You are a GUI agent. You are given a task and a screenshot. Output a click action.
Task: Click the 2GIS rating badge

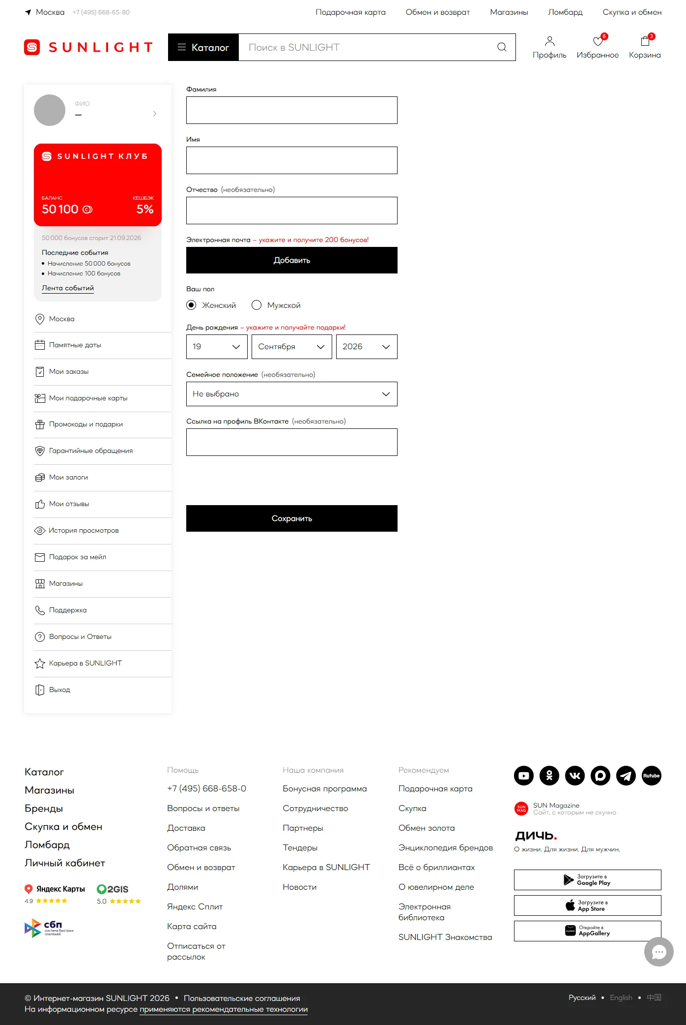[119, 894]
